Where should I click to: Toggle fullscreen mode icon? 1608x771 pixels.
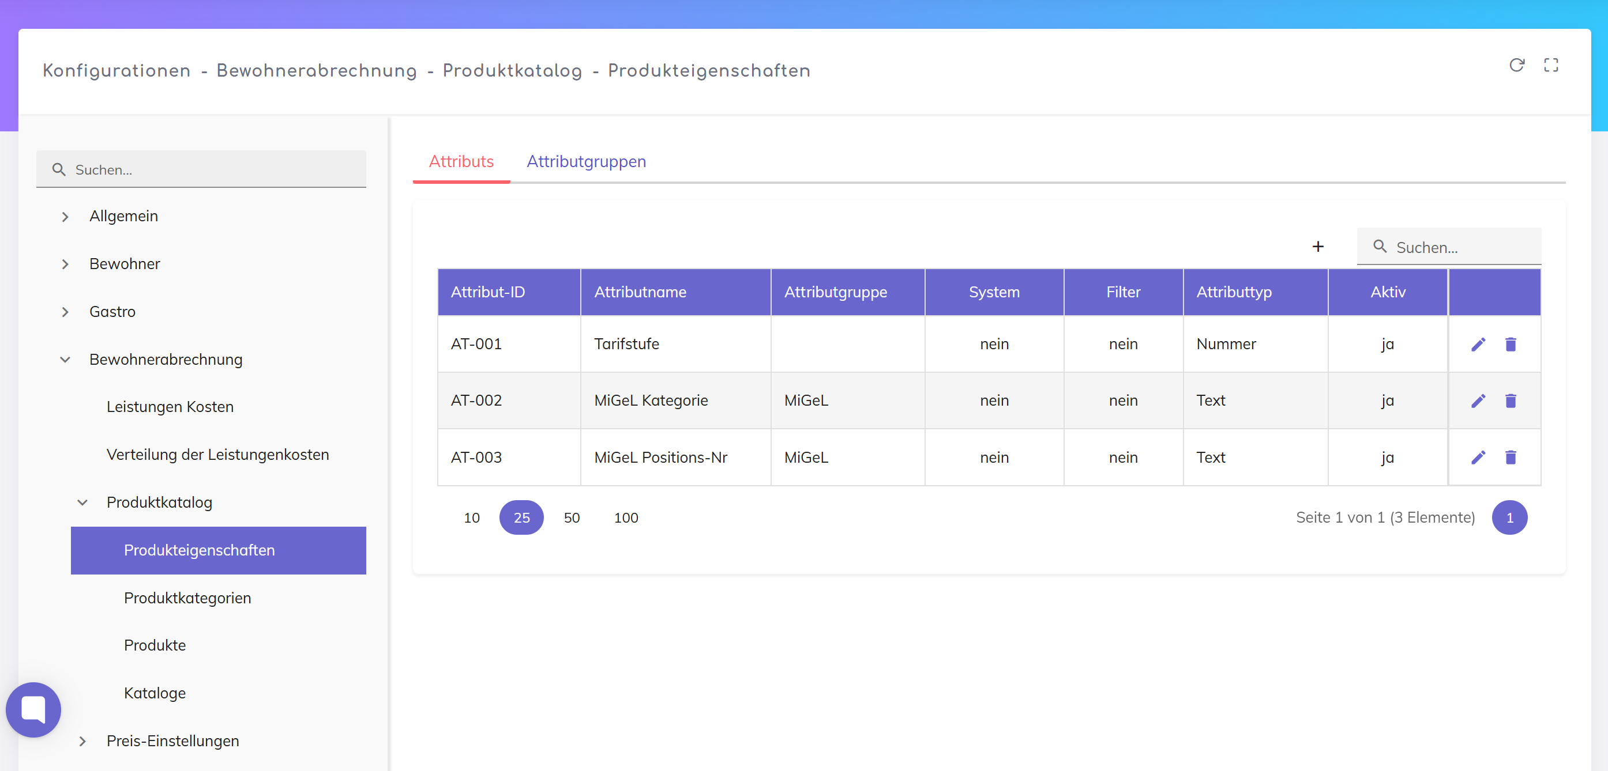1550,65
